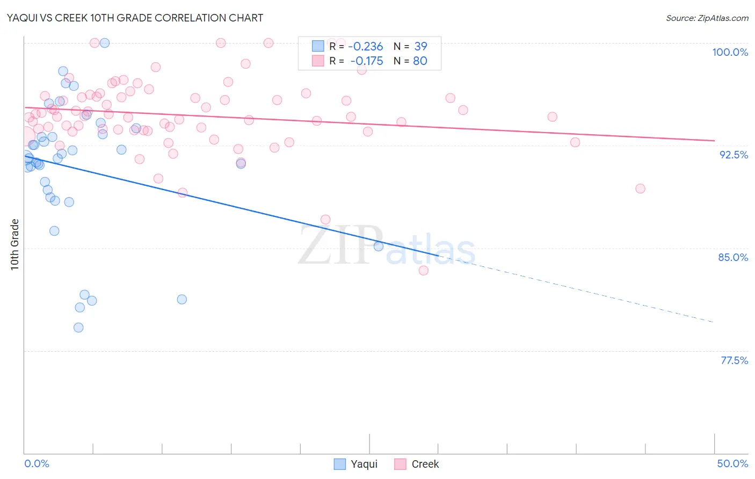The image size is (755, 479).
Task: Select the 92.5% y-axis label
Action: pyautogui.click(x=734, y=155)
